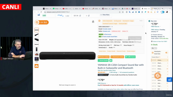Click Download A+ Images button

pyautogui.click(x=128, y=21)
